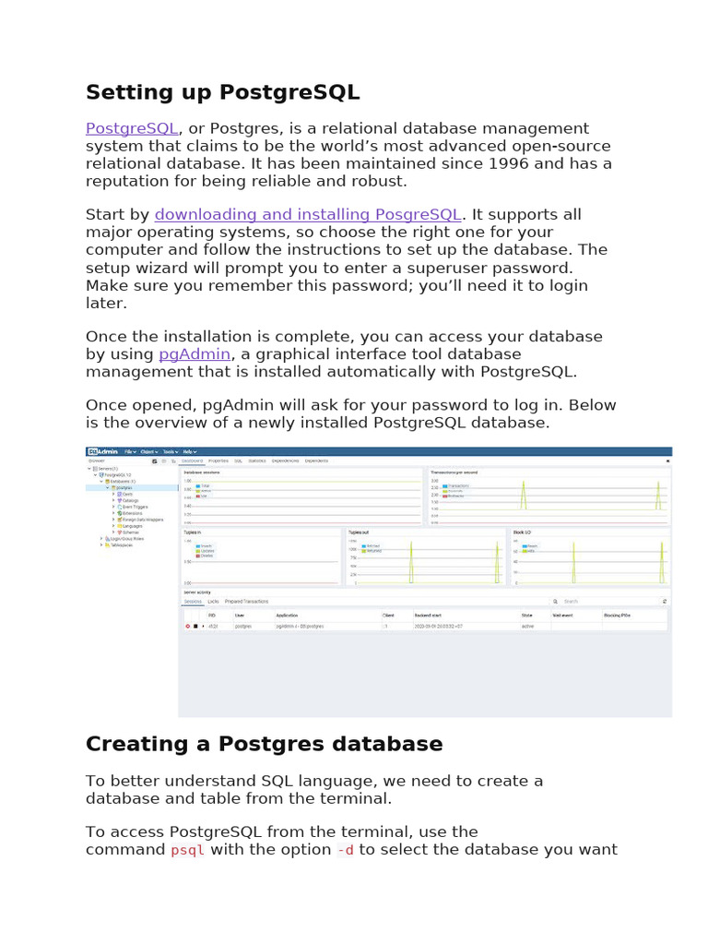Expand the Casts tree node
708x945 pixels.
(113, 495)
